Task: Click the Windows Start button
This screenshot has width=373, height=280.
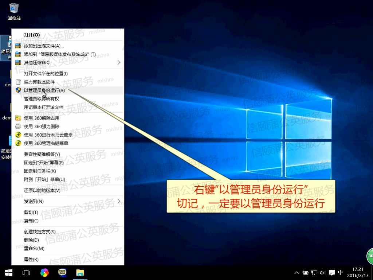Action: coord(8,272)
